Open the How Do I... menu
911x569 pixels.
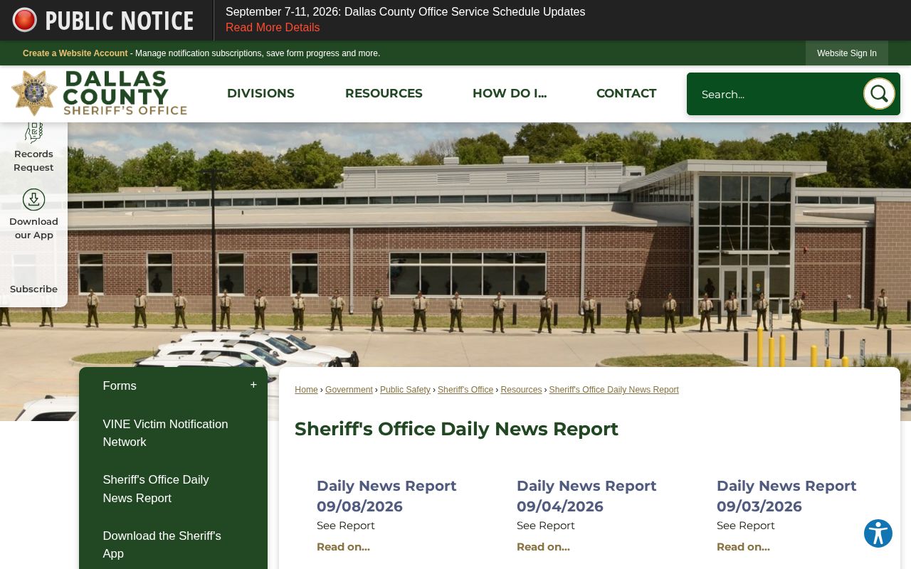(510, 93)
